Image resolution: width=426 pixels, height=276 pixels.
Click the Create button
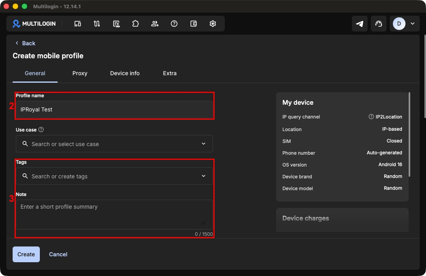(x=26, y=254)
